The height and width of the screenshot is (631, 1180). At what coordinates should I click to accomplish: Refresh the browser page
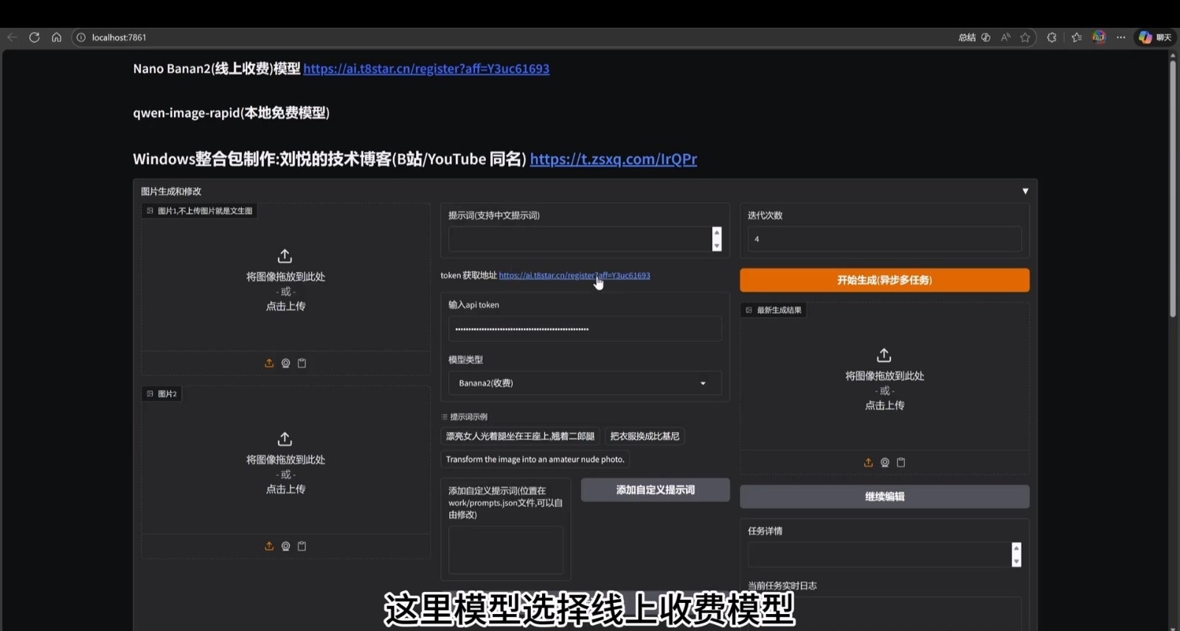coord(34,38)
